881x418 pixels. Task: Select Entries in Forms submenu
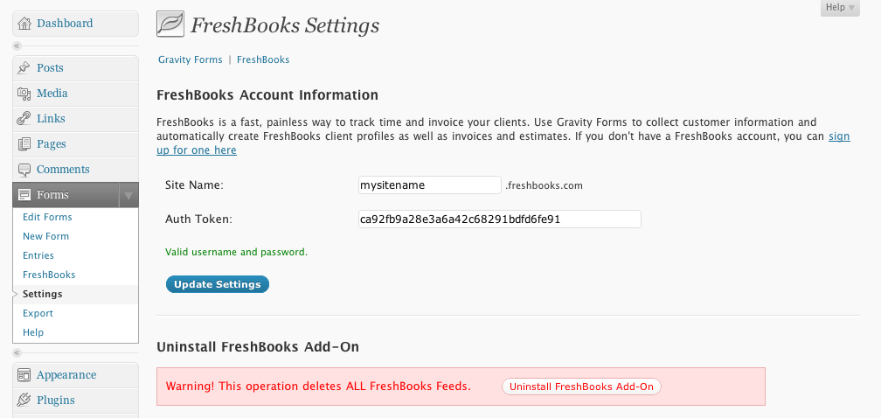click(x=38, y=255)
